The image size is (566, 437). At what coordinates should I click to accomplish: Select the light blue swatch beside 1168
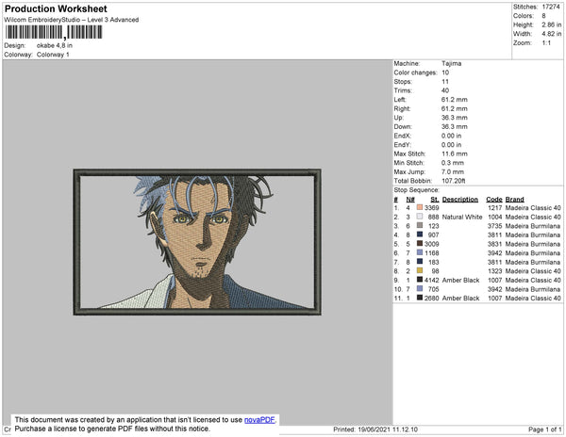(x=420, y=252)
